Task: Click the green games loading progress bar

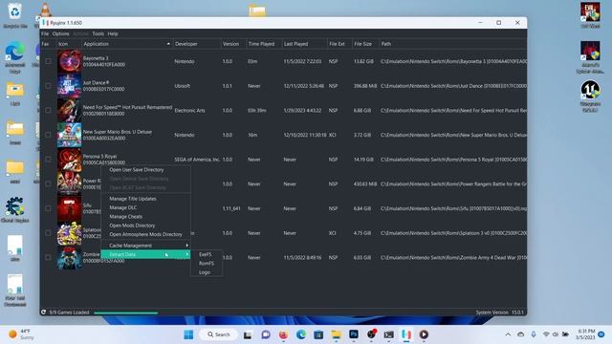Action: click(125, 312)
